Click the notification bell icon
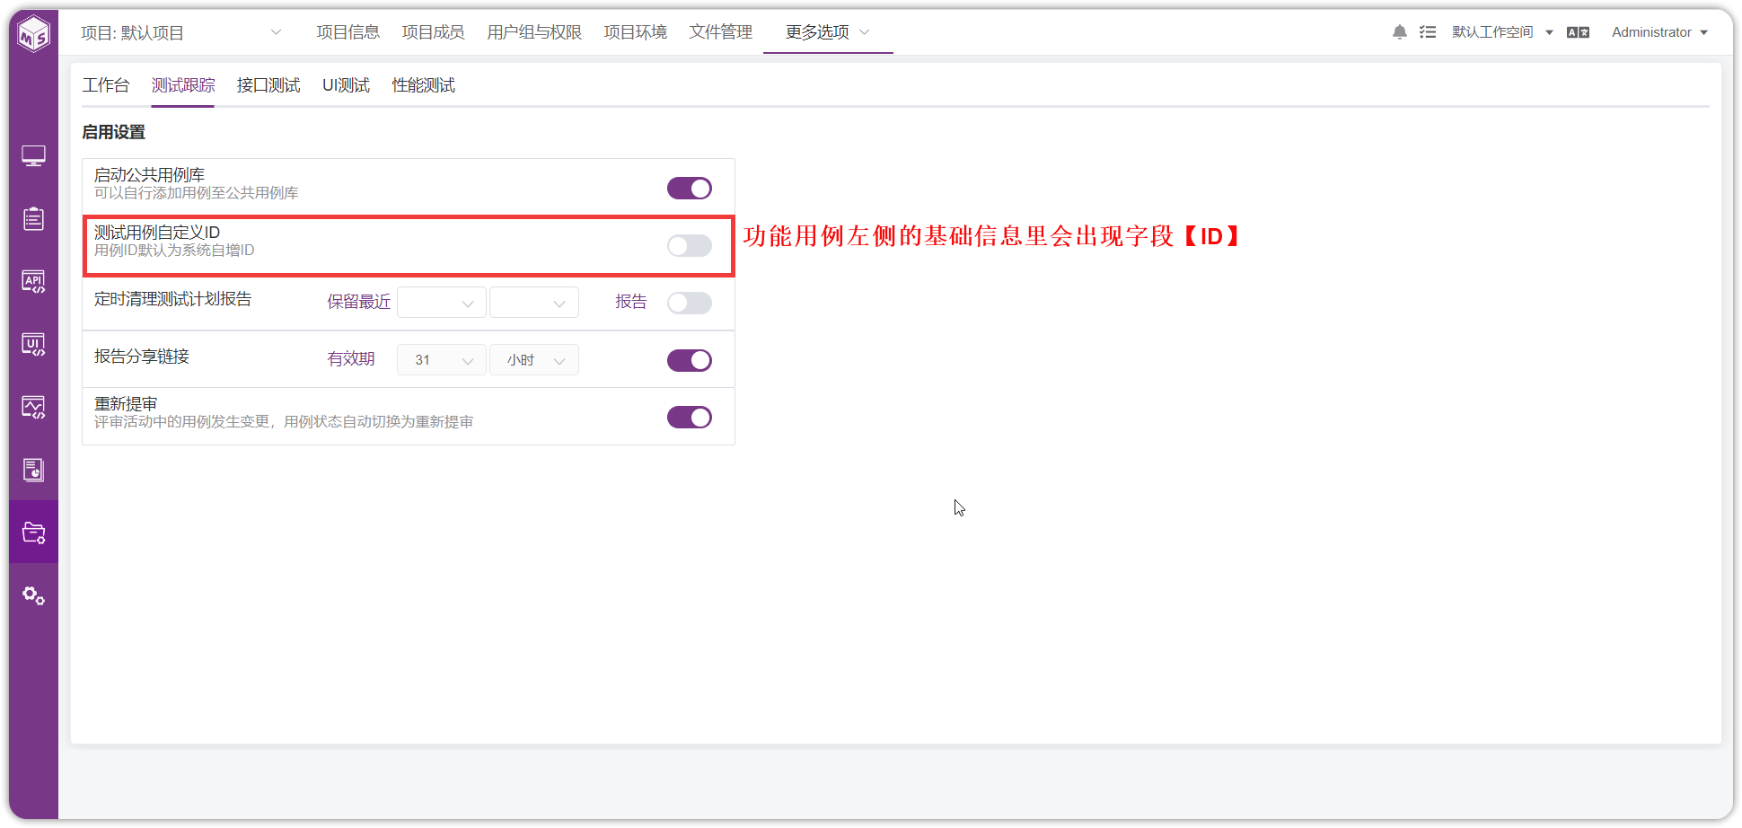 click(1399, 32)
